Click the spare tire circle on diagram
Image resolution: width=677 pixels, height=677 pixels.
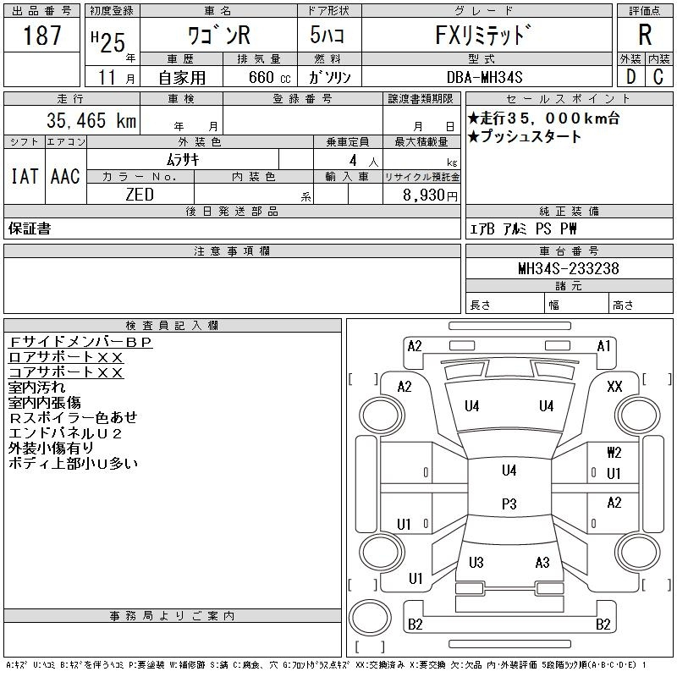click(x=370, y=617)
